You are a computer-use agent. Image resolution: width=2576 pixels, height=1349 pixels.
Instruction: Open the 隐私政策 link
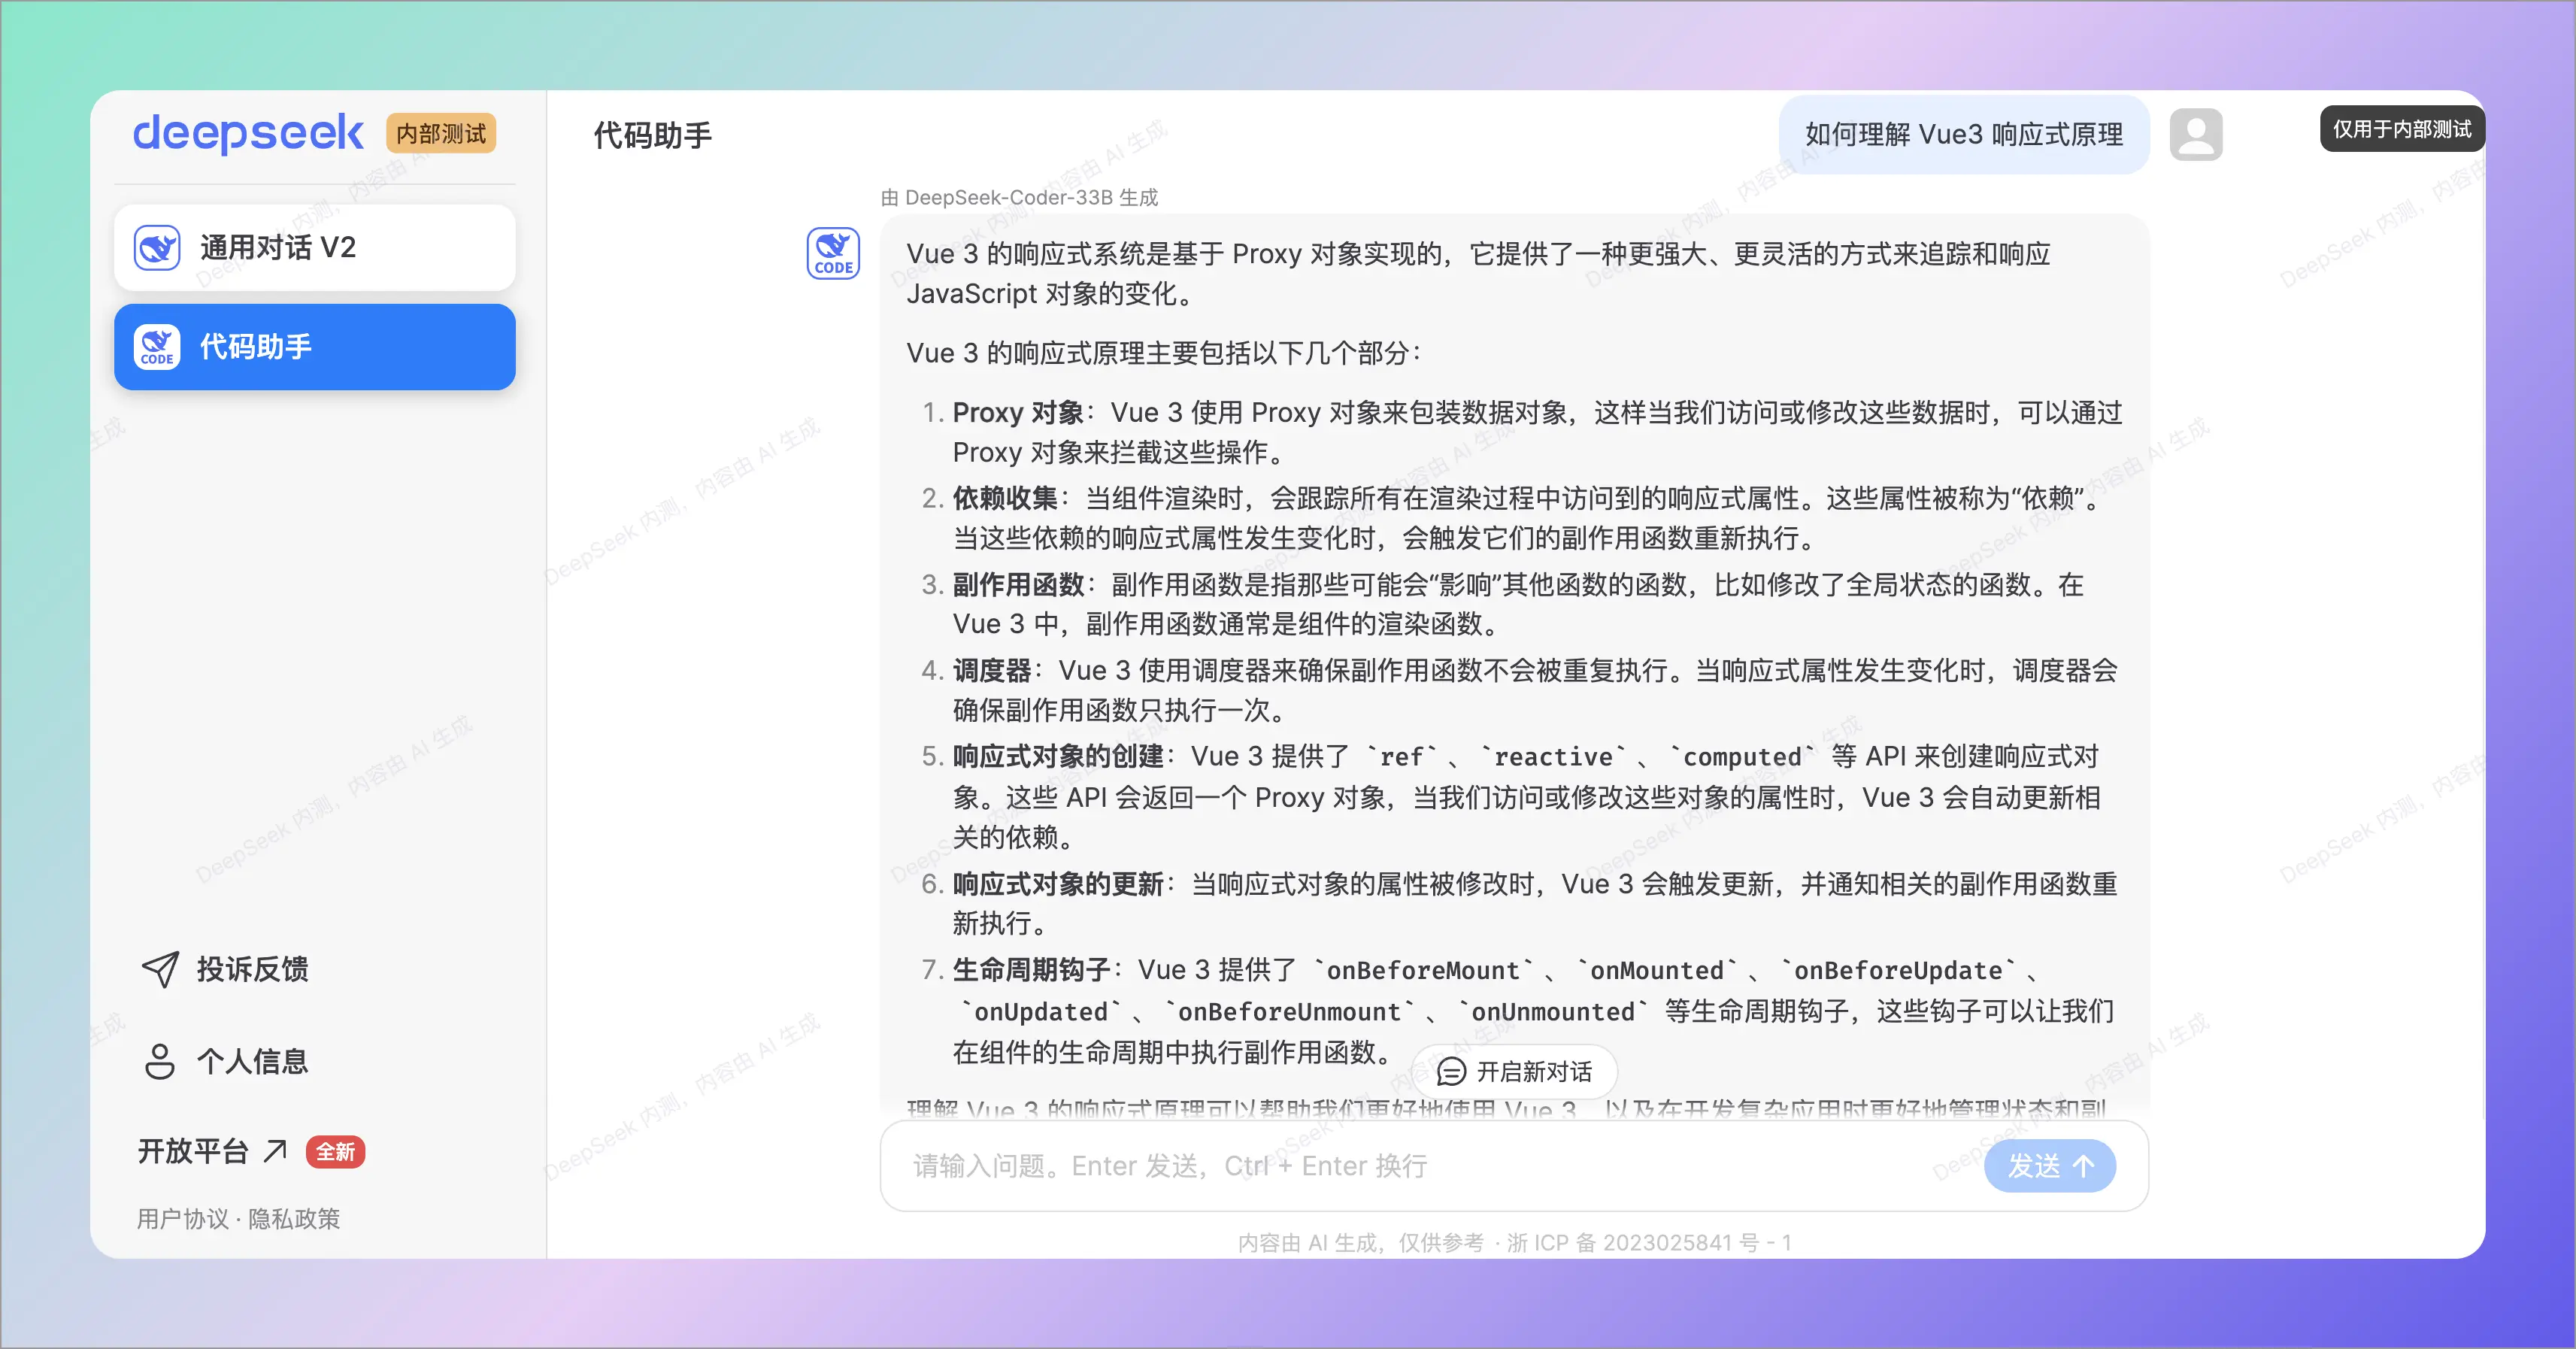click(x=294, y=1219)
